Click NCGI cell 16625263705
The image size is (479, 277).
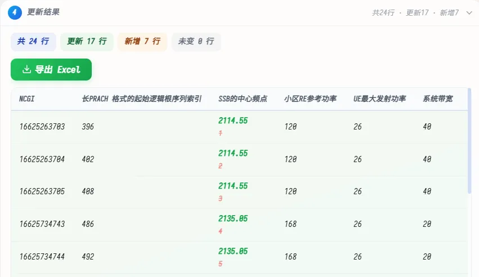pyautogui.click(x=42, y=191)
